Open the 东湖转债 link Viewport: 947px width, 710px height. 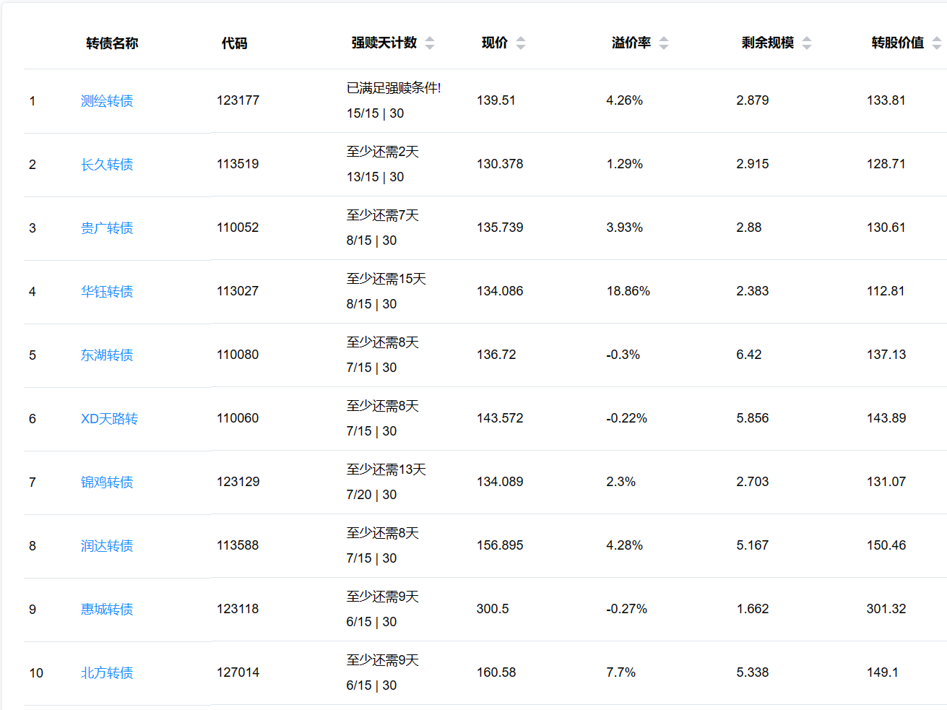click(x=107, y=355)
